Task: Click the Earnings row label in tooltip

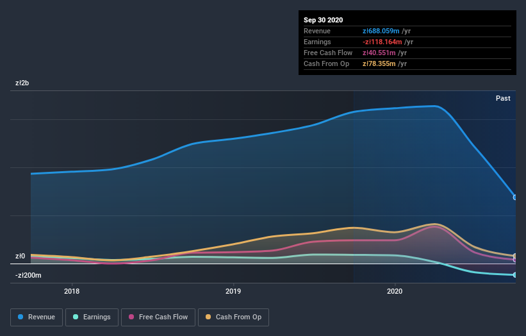Action: [x=317, y=42]
